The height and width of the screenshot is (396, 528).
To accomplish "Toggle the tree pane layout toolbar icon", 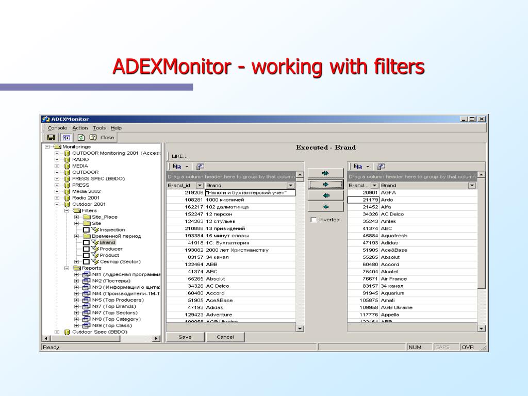I will 67,137.
